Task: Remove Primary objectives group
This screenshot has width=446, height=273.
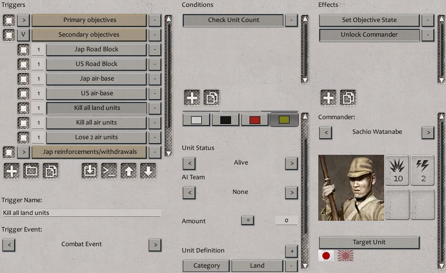Action: 155,20
